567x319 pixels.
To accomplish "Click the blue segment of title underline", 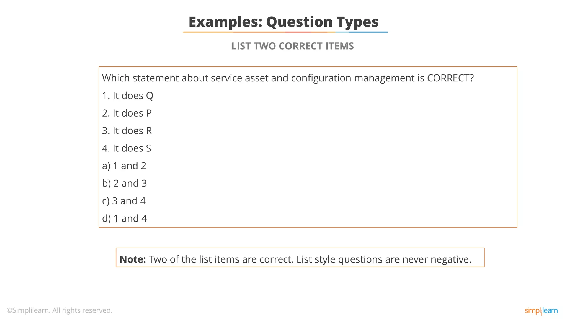I will [x=368, y=32].
